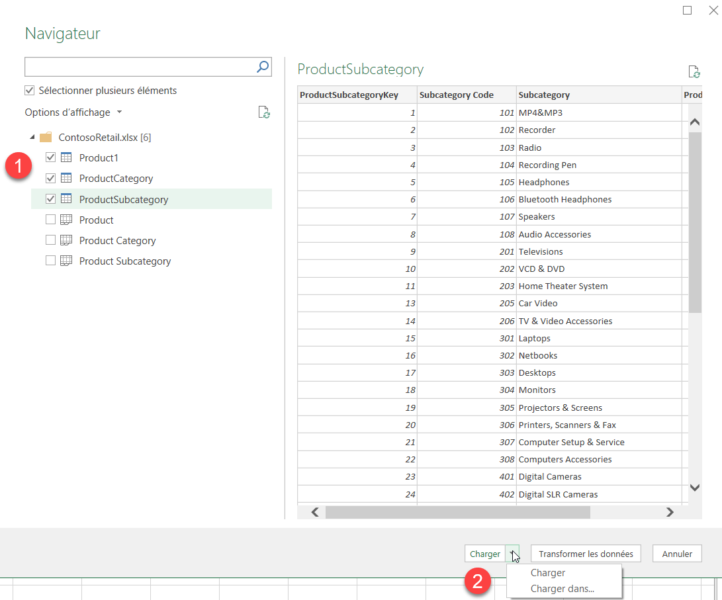Click the sheet icon beside Product Subcategory
The image size is (722, 600).
pyautogui.click(x=66, y=261)
